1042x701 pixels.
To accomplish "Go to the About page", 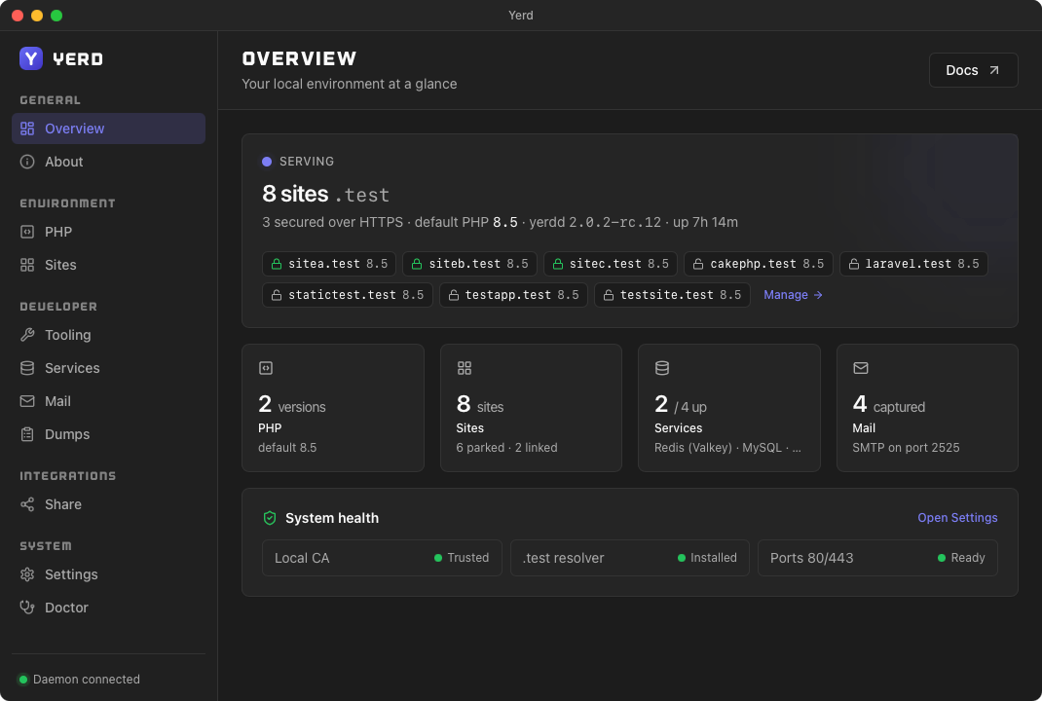I will 108,162.
